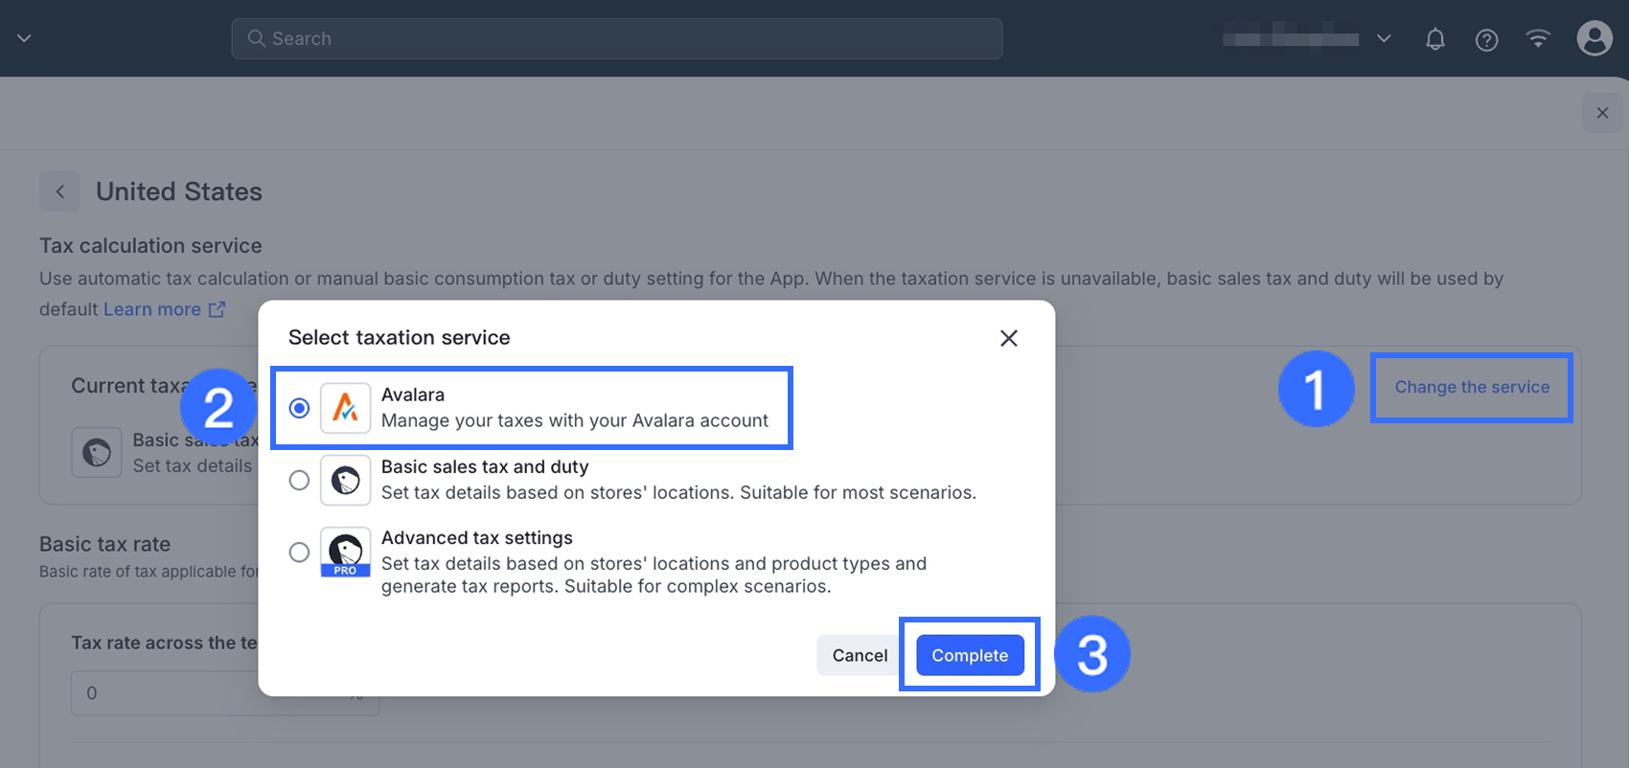Close the Select taxation service dialog

1008,338
